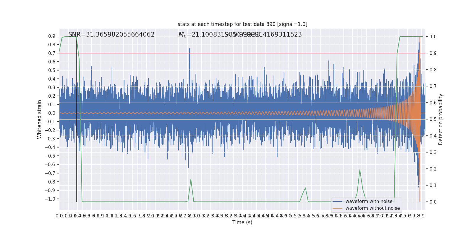
Task: Click the green probability peak near 6.5 seconds
Action: [360, 170]
